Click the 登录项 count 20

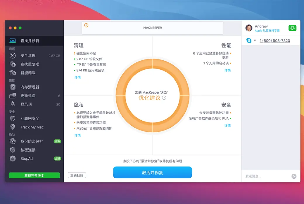[x=58, y=104]
